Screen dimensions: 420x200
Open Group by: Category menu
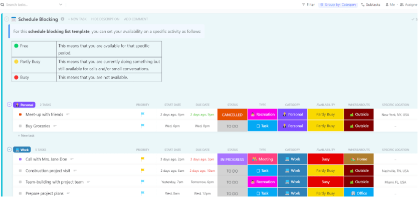click(338, 4)
